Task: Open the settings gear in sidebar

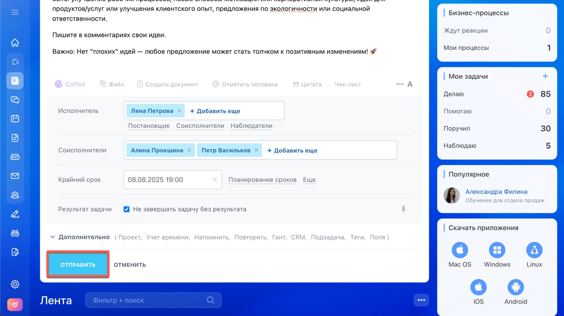Action: (15, 284)
